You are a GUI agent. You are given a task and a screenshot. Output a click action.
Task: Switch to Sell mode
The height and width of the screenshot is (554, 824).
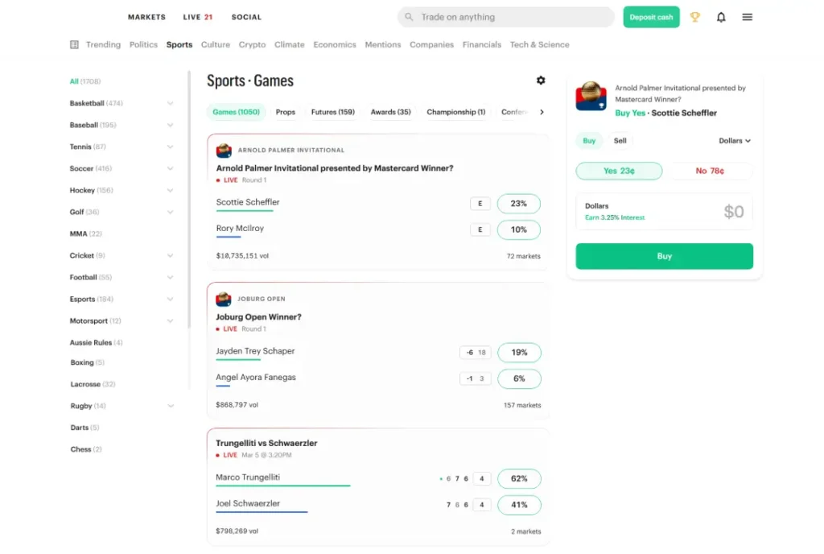(620, 141)
